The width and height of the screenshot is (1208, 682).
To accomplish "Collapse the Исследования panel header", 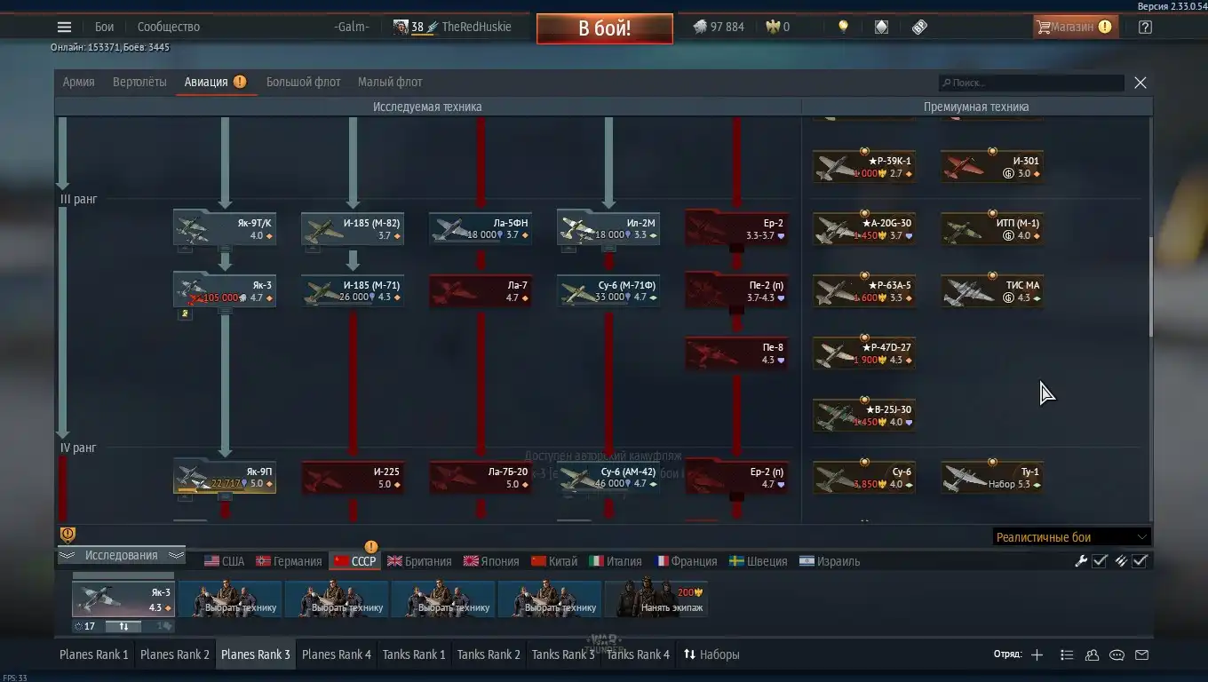I will pos(122,555).
